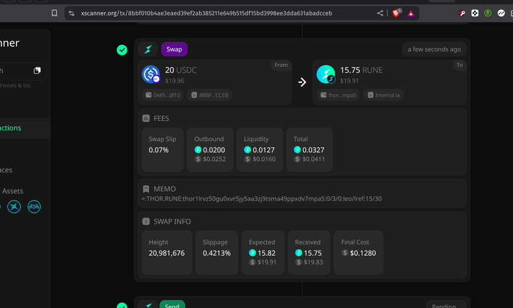Click the $0.0411 total fee in dollars
Viewport: 513px width, 308px height.
click(x=313, y=159)
